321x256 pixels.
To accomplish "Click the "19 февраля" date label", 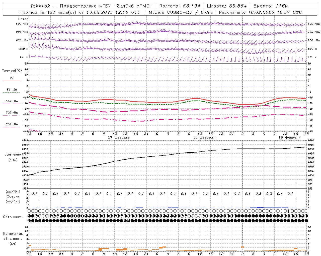I will point(289,137).
